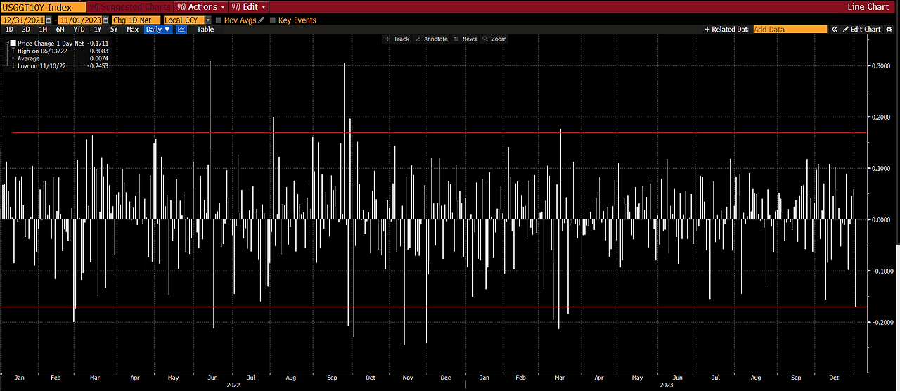Image resolution: width=900 pixels, height=391 pixels.
Task: Select the YTD time range
Action: coord(79,30)
